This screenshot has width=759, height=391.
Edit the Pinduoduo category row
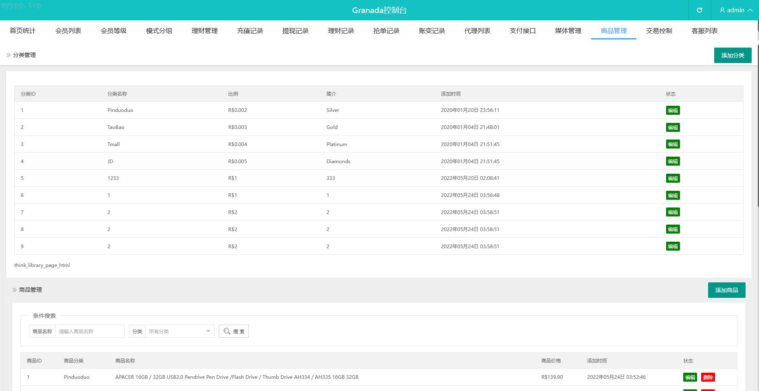click(x=673, y=110)
